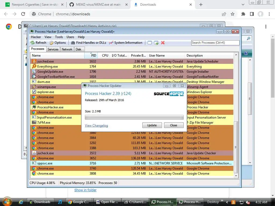Open a new Chrome tab
The image size is (275, 206).
(201, 5)
